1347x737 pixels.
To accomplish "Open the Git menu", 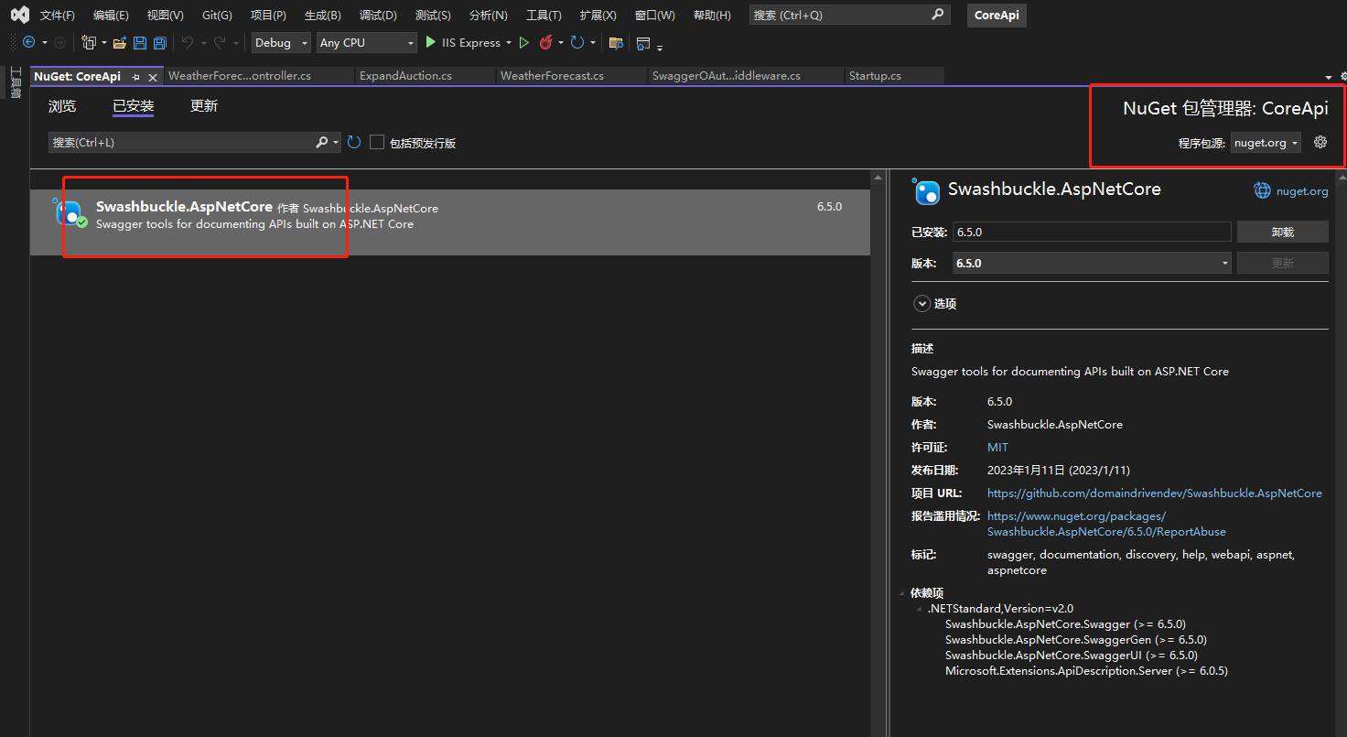I will pos(217,15).
